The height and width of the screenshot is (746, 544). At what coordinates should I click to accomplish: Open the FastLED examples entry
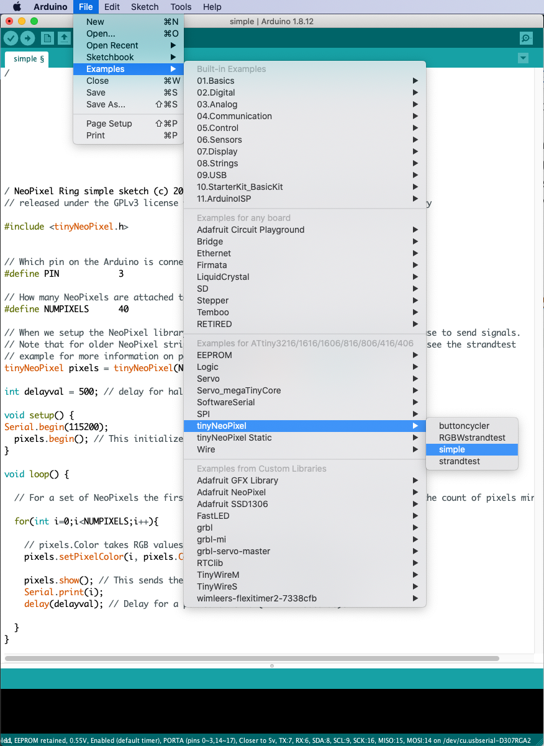(x=305, y=516)
